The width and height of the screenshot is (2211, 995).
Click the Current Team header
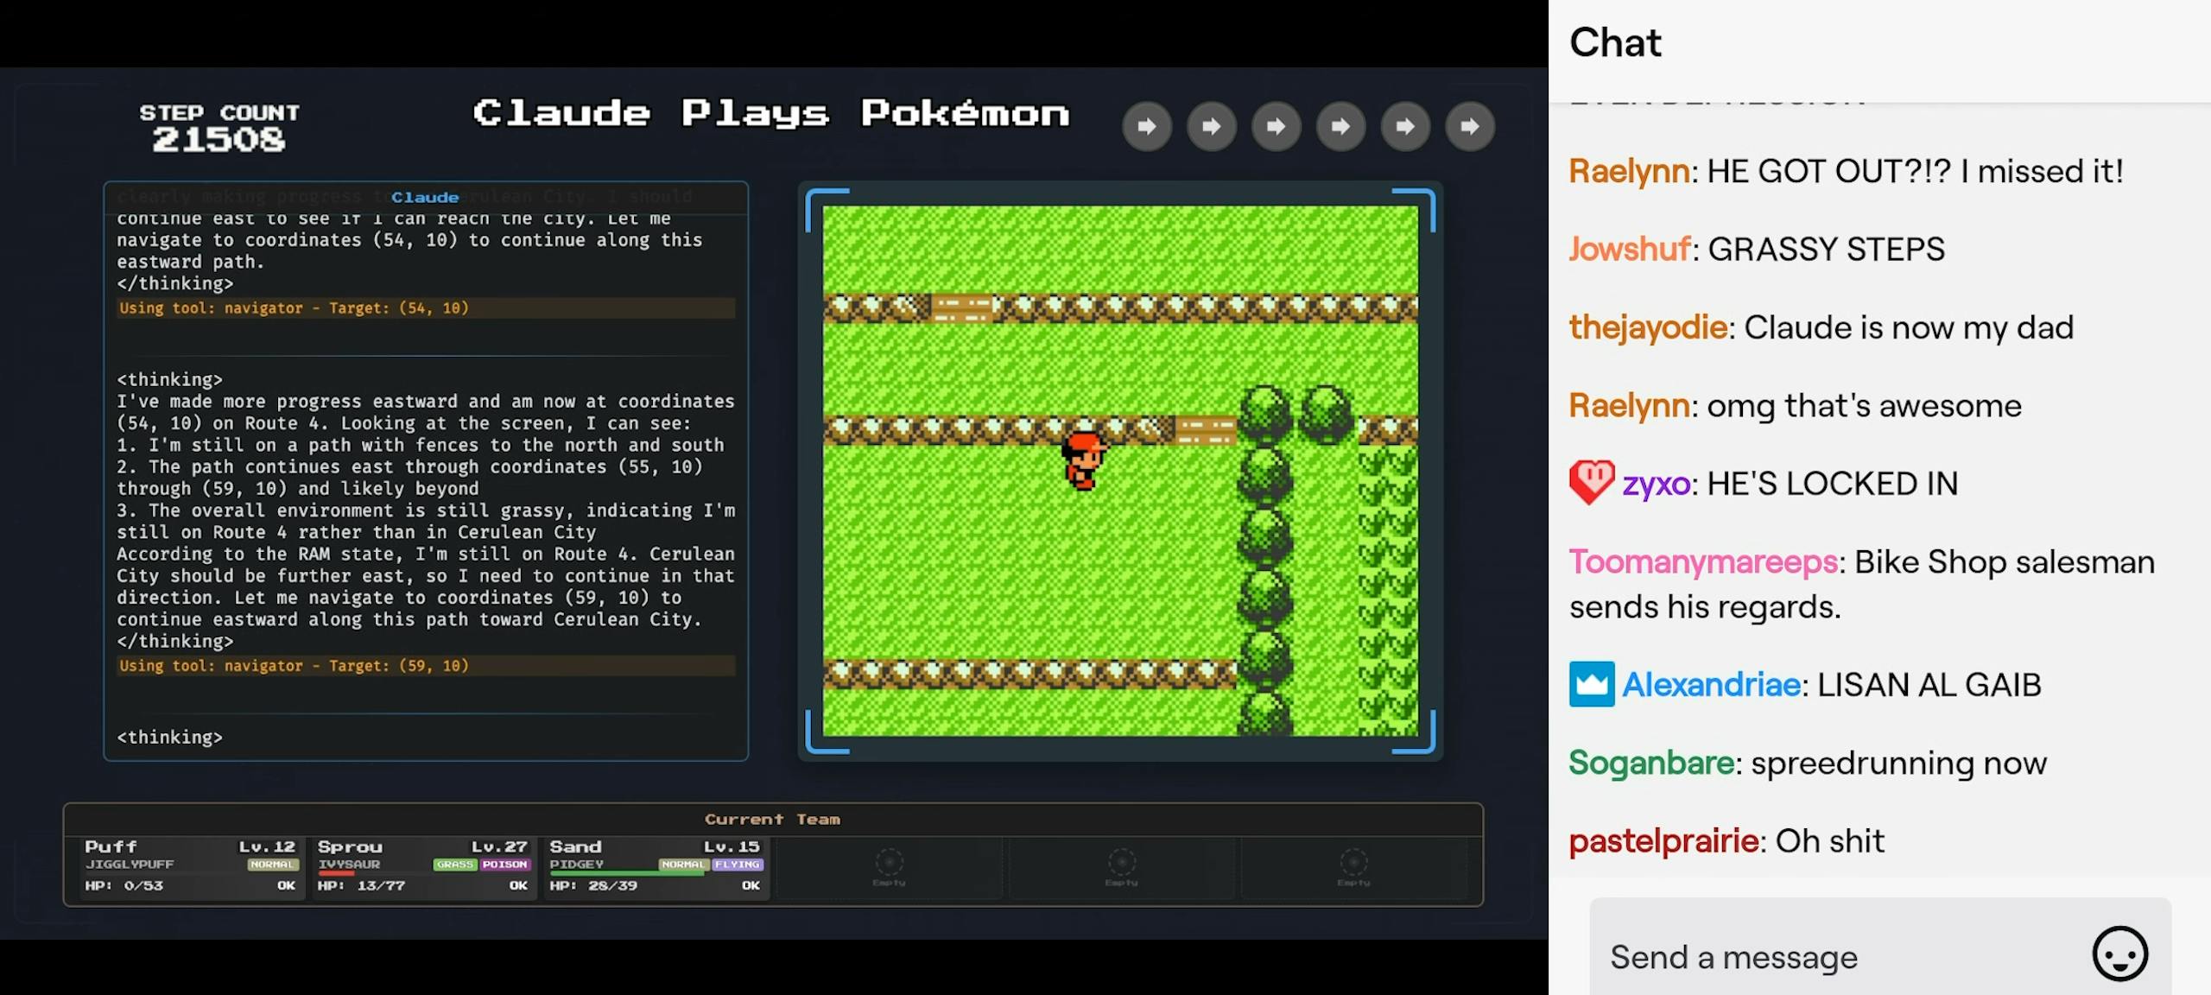tap(772, 819)
